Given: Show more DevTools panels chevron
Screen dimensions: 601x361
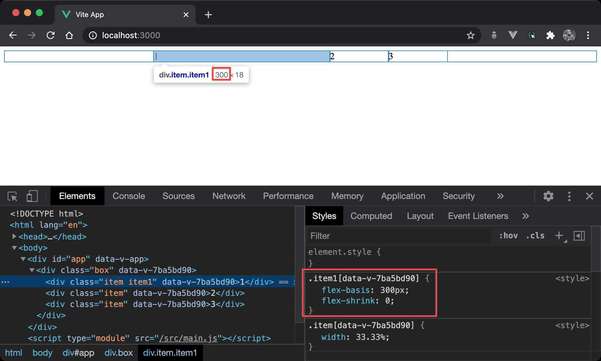Looking at the screenshot, I should click(x=500, y=196).
